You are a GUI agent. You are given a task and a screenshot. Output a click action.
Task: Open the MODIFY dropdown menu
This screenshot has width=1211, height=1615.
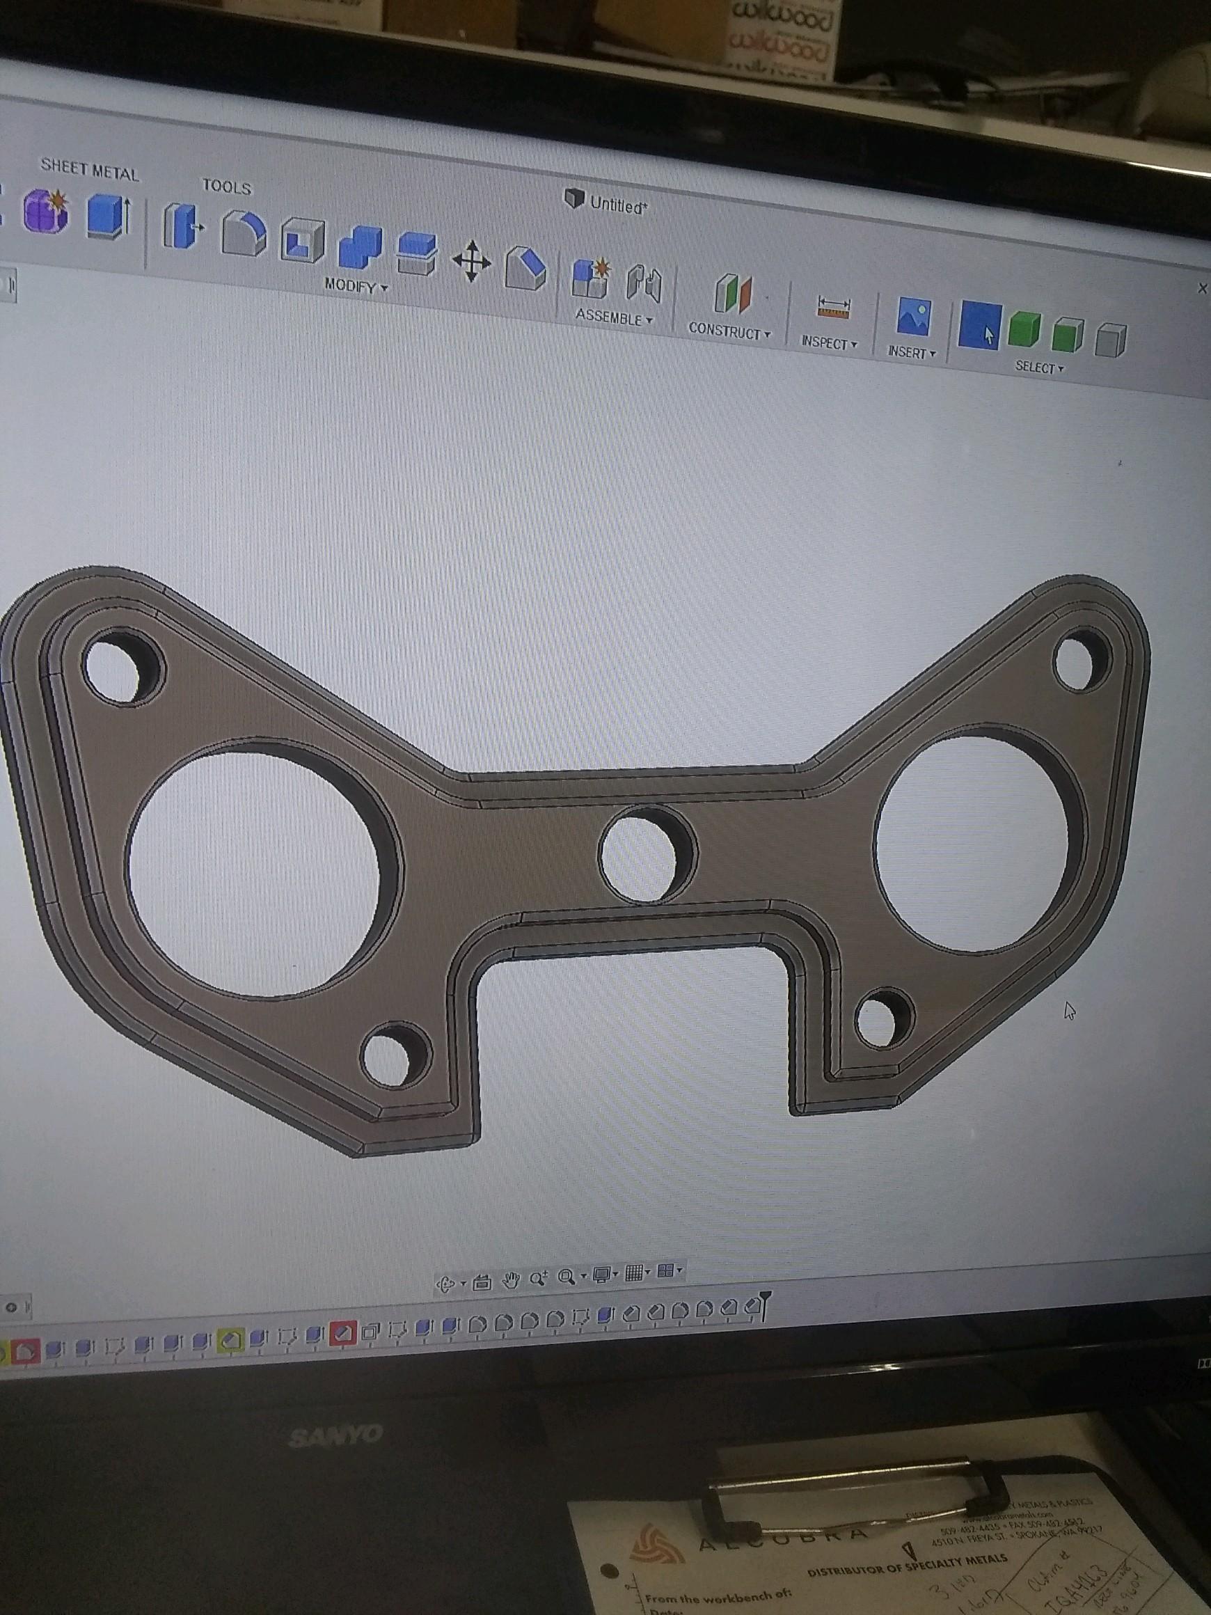[356, 285]
